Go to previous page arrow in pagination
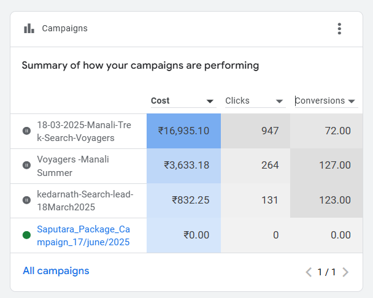The height and width of the screenshot is (298, 373). [309, 272]
